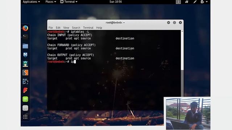
Task: Open the Files folder dock icon
Action: (25, 46)
